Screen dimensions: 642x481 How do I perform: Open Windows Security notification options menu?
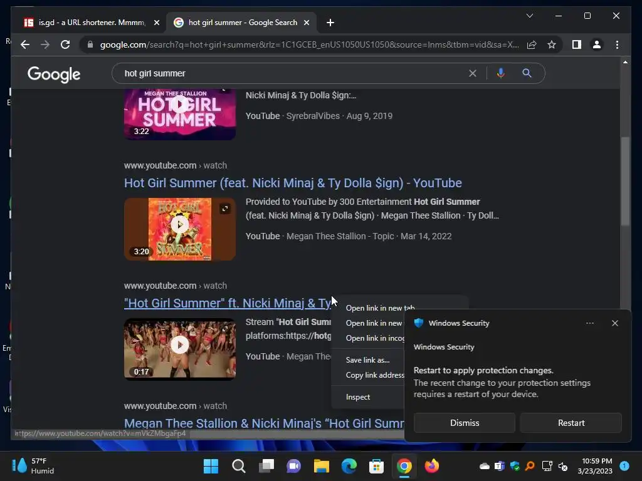coord(589,323)
